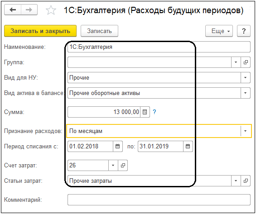The height and width of the screenshot is (214, 256).
Task: Click the Записать и закрыть button
Action: pyautogui.click(x=40, y=31)
